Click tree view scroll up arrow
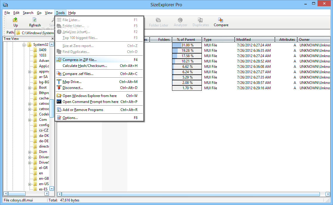Screen dimensions: 333x205 [52, 44]
